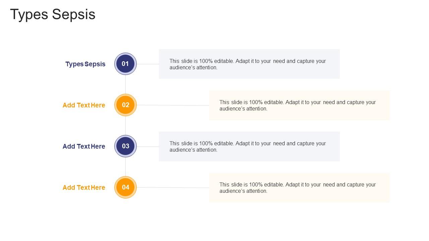Select the short connector line right of circle 03
429x241 pixels.
tap(148, 146)
